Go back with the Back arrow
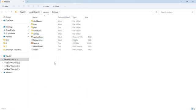This screenshot has height=110, width=196. 2,12
